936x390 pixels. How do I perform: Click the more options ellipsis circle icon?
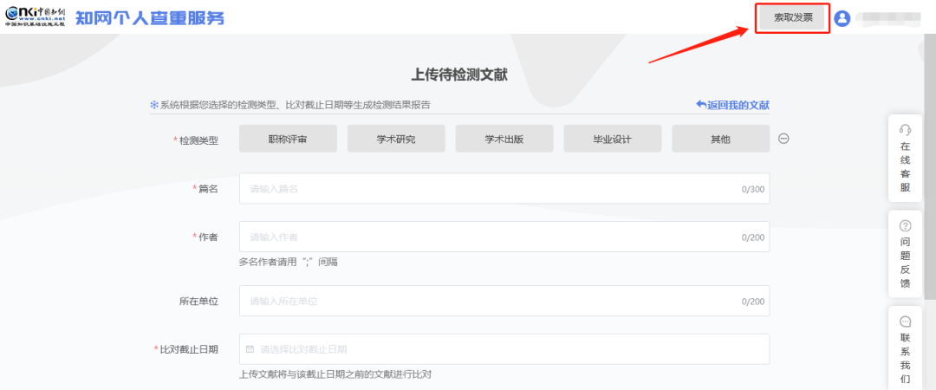pyautogui.click(x=783, y=139)
